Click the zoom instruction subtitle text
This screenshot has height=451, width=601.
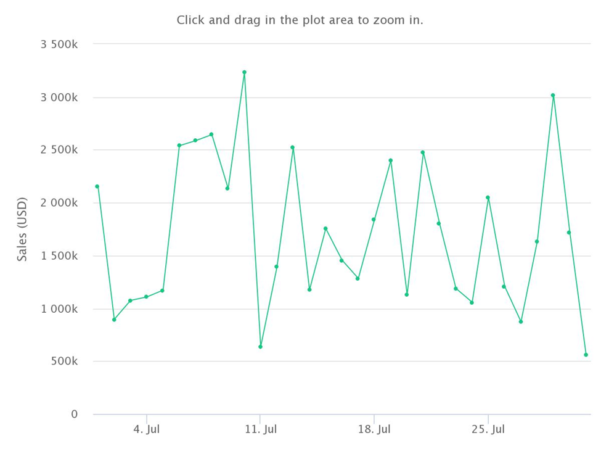(x=300, y=20)
